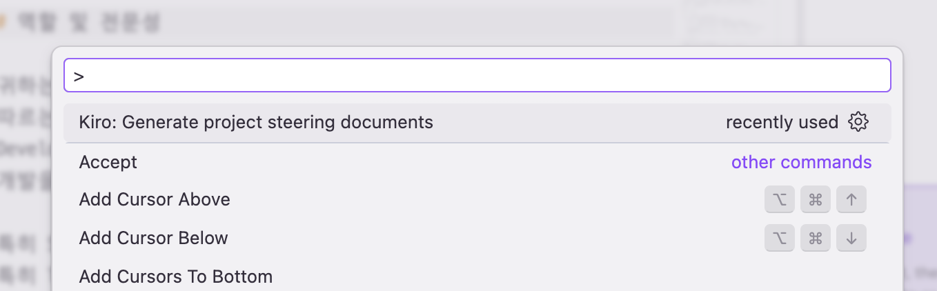Click the 'recently used' label
This screenshot has height=291, width=937.
point(782,122)
